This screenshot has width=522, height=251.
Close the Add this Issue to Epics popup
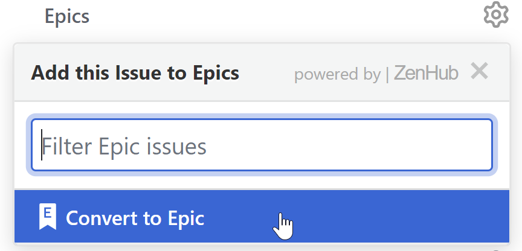pos(479,71)
